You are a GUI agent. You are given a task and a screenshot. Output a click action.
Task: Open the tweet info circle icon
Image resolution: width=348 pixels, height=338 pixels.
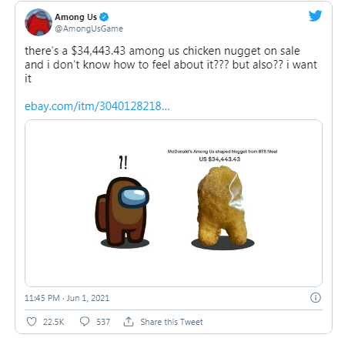click(x=316, y=298)
